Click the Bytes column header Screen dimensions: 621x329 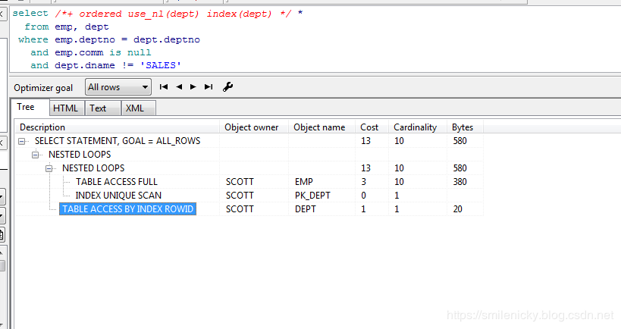pos(465,127)
